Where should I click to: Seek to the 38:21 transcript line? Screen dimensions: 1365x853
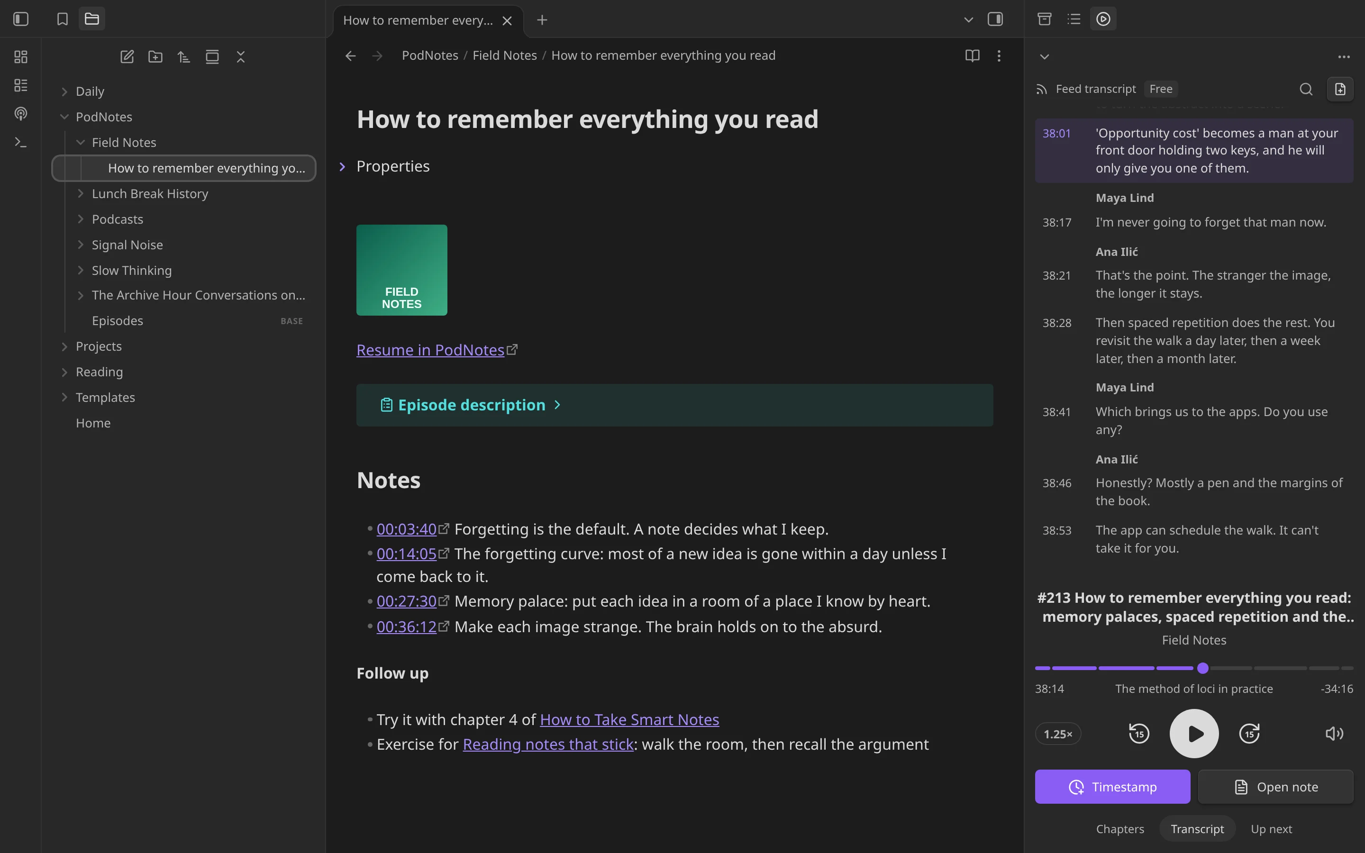pyautogui.click(x=1194, y=284)
